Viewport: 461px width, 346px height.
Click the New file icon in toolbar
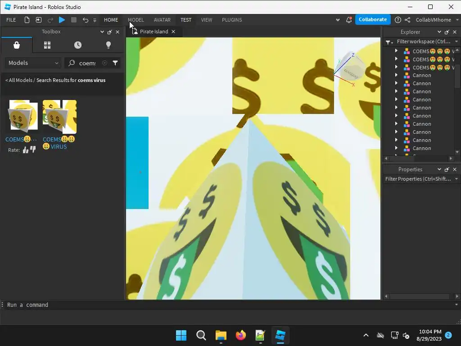(27, 20)
